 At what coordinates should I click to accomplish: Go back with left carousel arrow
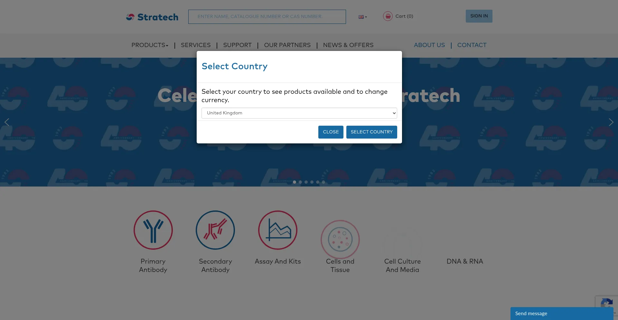pyautogui.click(x=7, y=122)
